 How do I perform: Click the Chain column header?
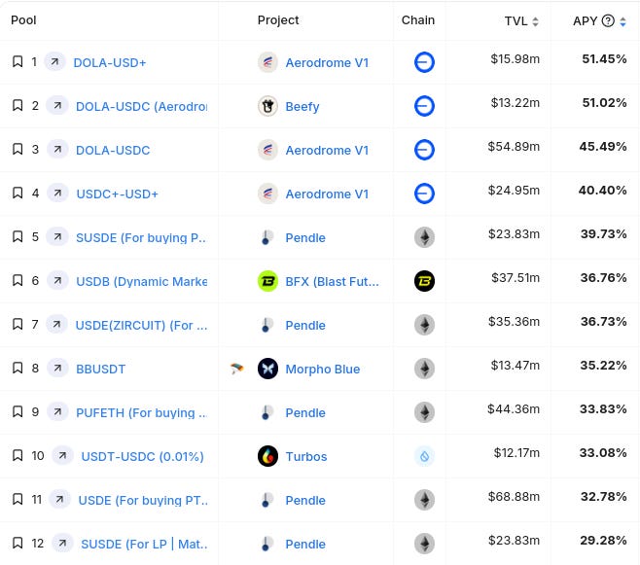point(418,20)
